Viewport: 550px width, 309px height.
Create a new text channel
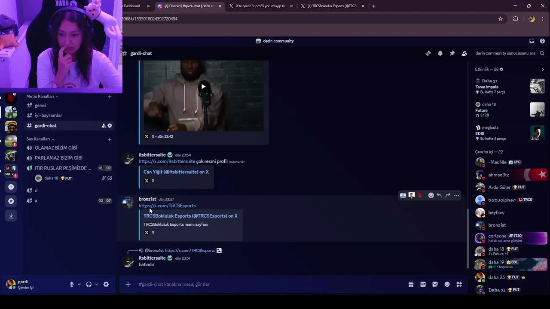point(110,97)
